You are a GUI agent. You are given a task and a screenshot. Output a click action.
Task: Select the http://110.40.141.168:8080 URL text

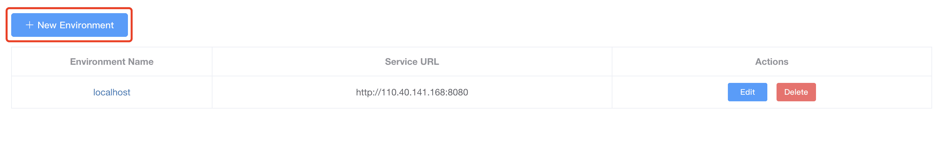tap(411, 92)
